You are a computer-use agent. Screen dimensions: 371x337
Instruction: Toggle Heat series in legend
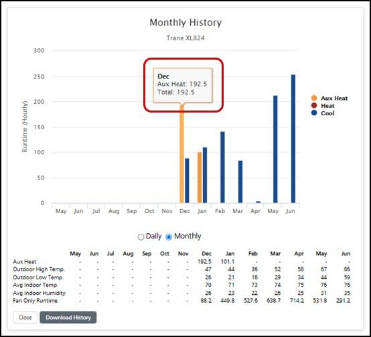click(x=323, y=106)
